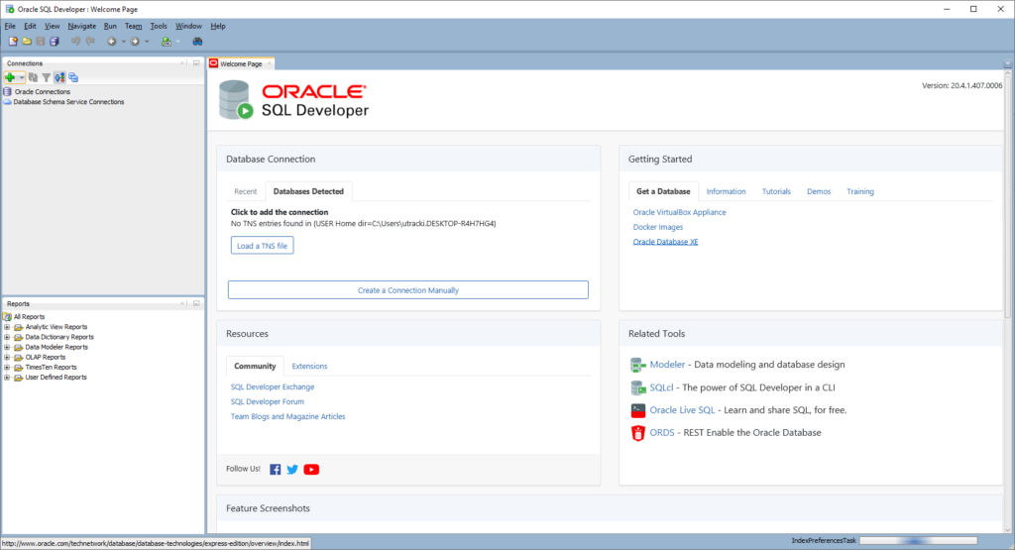1015x550 pixels.
Task: Click the Open folder toolbar icon
Action: pyautogui.click(x=26, y=42)
